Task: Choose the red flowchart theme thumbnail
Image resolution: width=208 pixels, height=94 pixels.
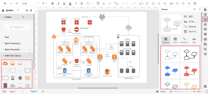Action: click(x=189, y=71)
